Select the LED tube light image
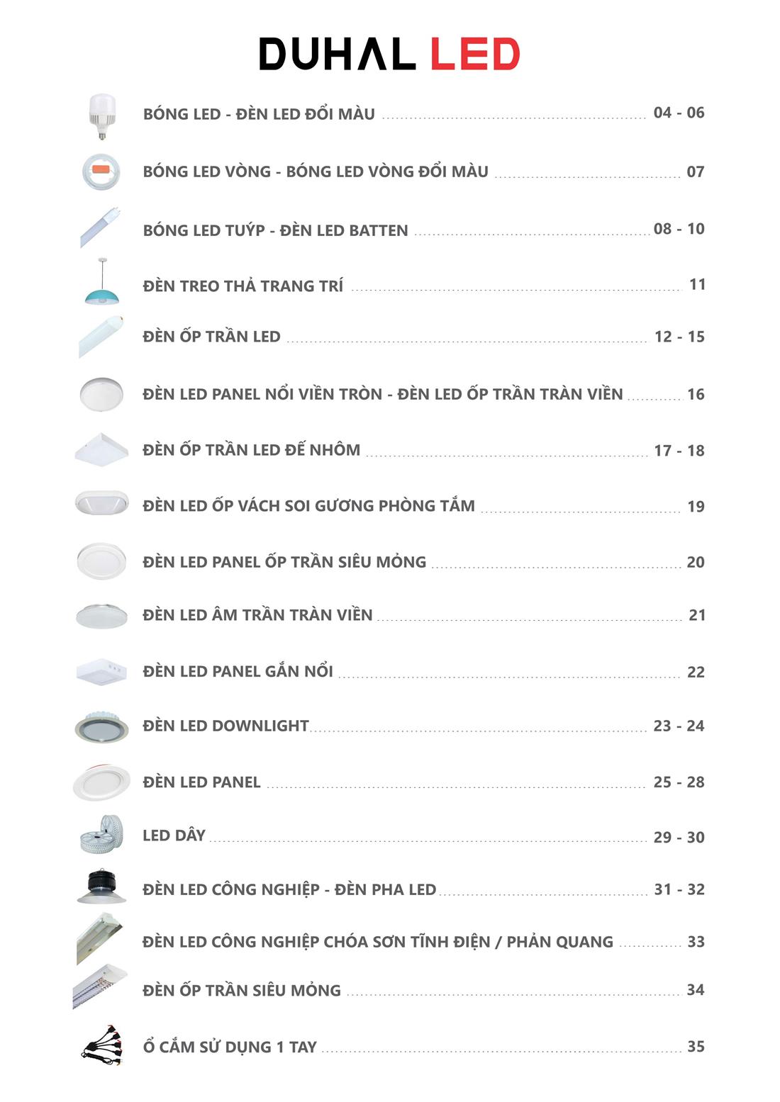This screenshot has height=1102, width=780. pos(102,228)
